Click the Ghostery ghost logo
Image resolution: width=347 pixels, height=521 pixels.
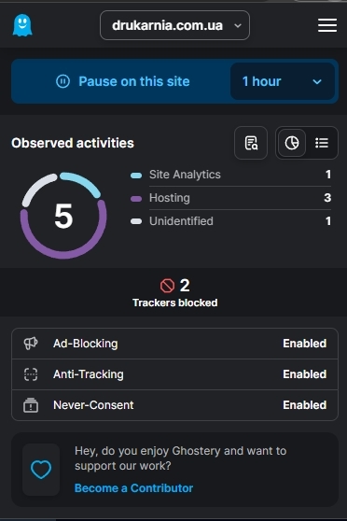(22, 25)
